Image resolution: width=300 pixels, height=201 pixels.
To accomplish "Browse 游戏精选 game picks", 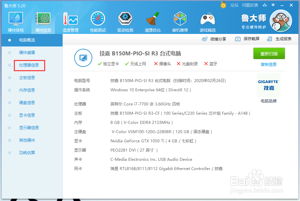I will coord(207,21).
